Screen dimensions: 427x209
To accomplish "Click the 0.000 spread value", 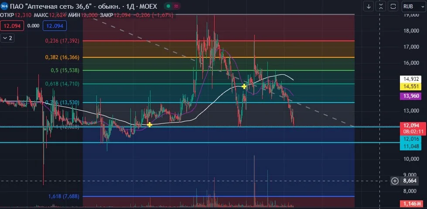I will coord(33,26).
